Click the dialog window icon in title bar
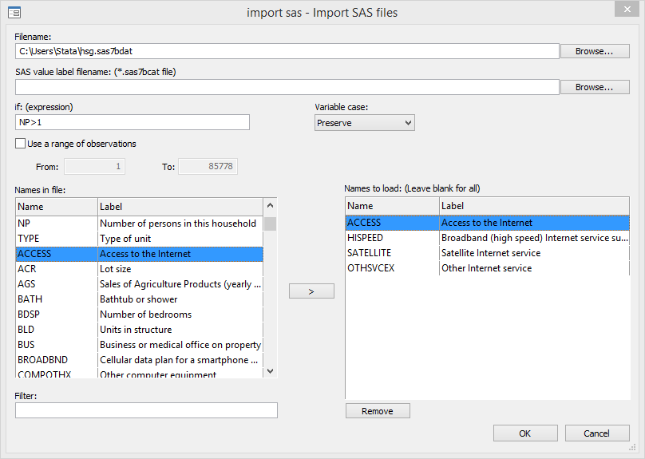 pos(14,12)
